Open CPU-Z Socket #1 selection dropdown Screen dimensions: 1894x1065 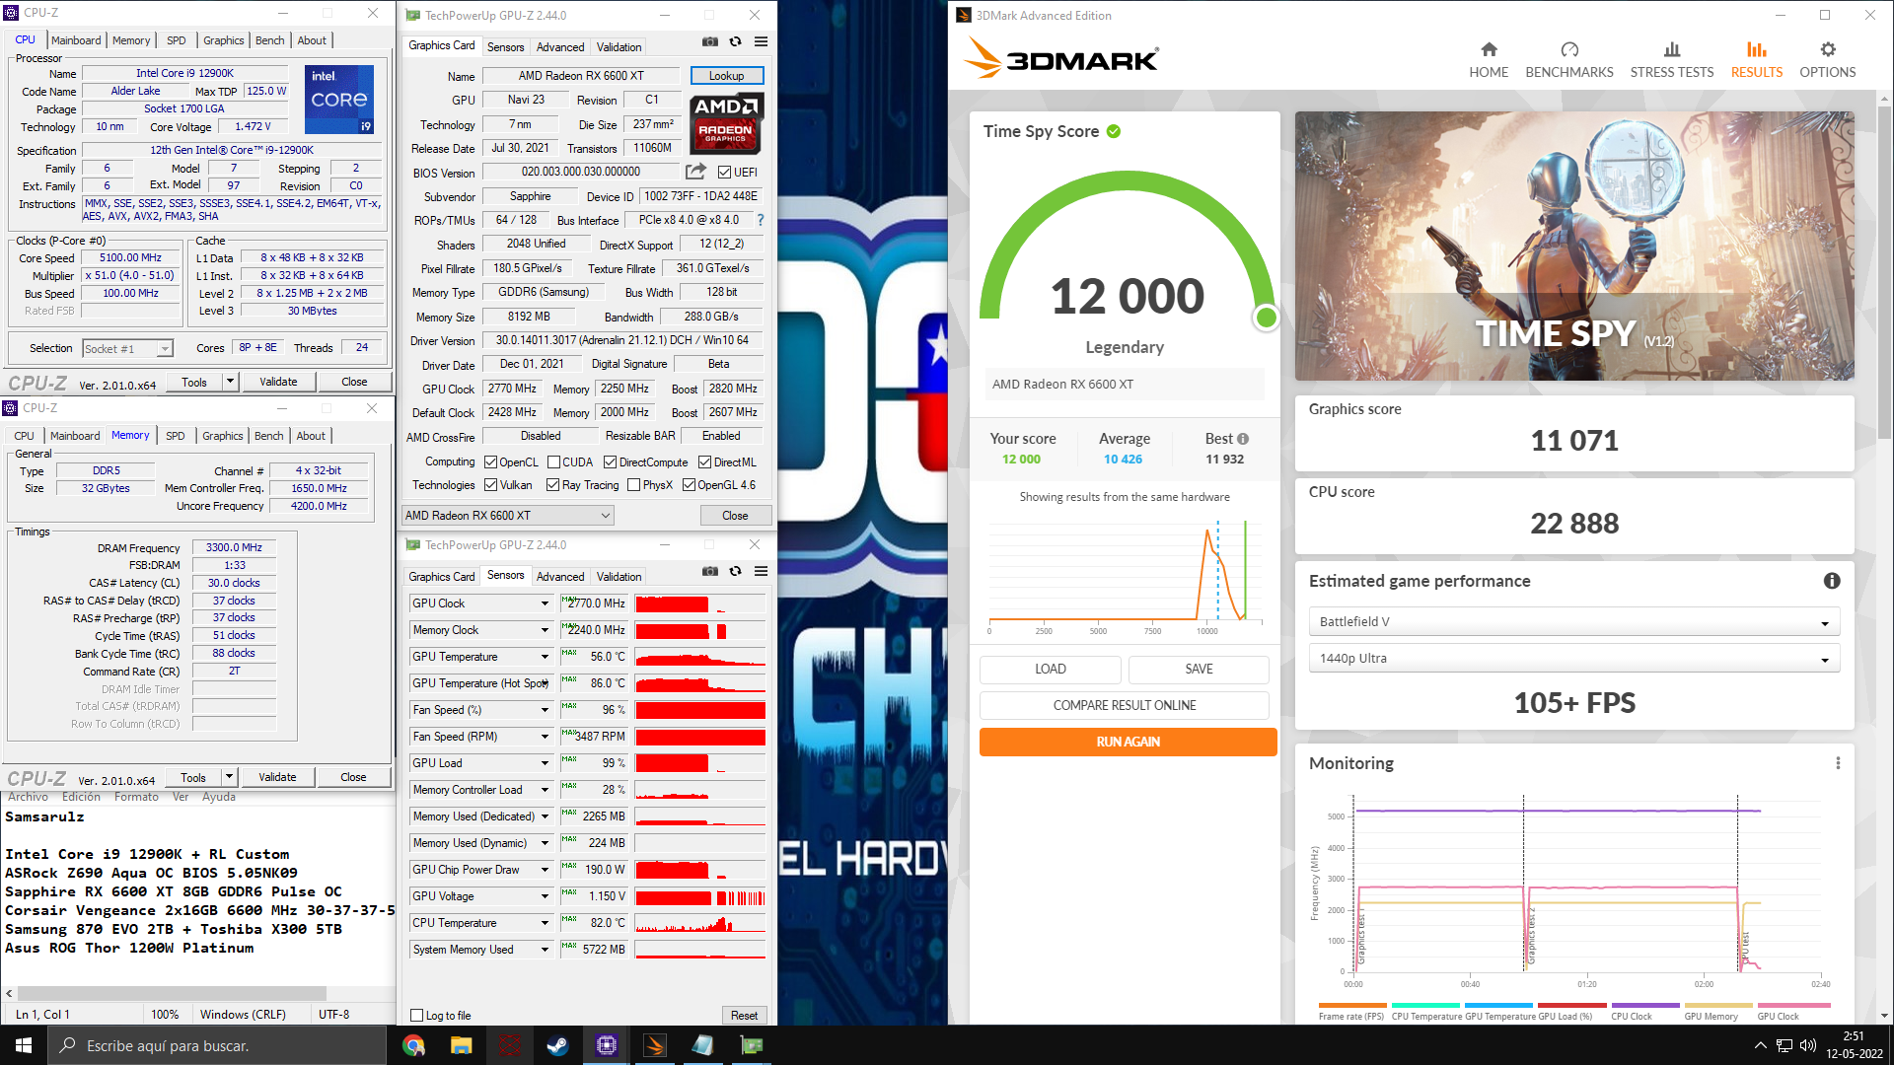click(x=127, y=349)
